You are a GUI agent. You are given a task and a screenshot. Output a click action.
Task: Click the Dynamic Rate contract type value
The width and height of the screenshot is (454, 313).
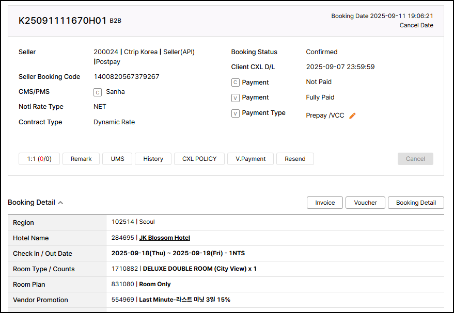(x=114, y=122)
